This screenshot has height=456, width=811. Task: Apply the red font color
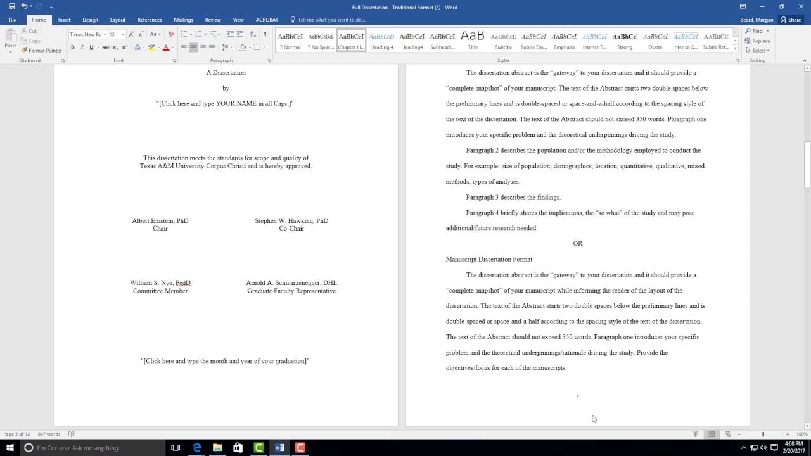pos(166,47)
